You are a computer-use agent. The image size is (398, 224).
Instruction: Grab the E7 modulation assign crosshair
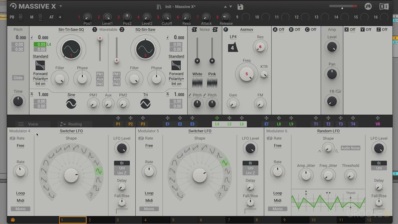coord(266,118)
